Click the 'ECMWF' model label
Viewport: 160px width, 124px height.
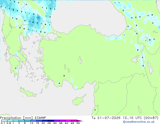[41, 118]
